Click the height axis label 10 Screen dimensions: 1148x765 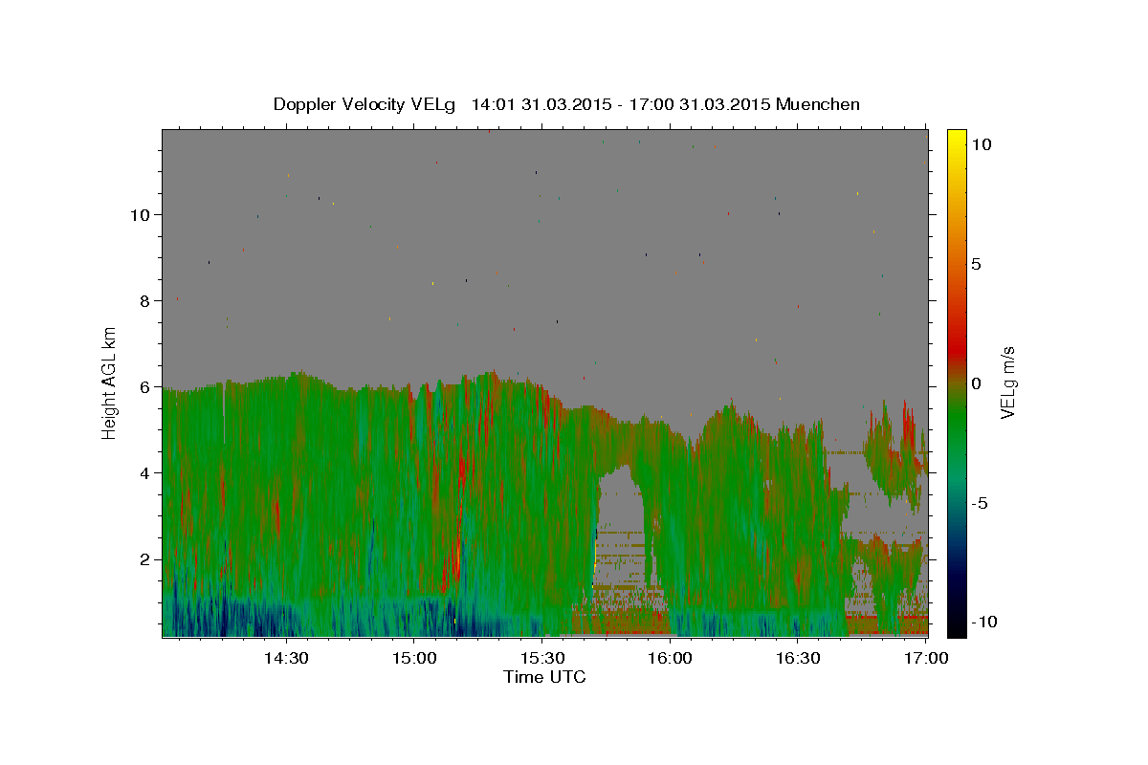[x=140, y=214]
